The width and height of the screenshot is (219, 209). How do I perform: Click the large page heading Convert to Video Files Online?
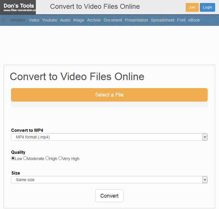77,77
